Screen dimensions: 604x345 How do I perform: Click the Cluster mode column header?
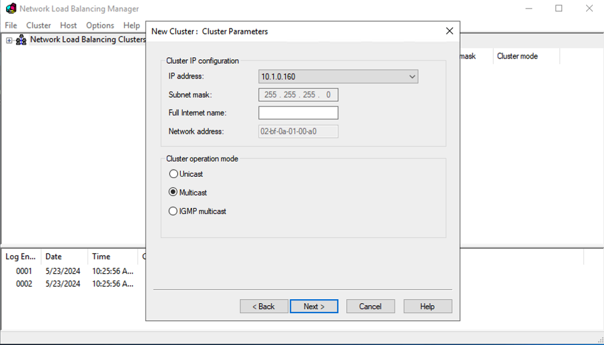pos(517,57)
